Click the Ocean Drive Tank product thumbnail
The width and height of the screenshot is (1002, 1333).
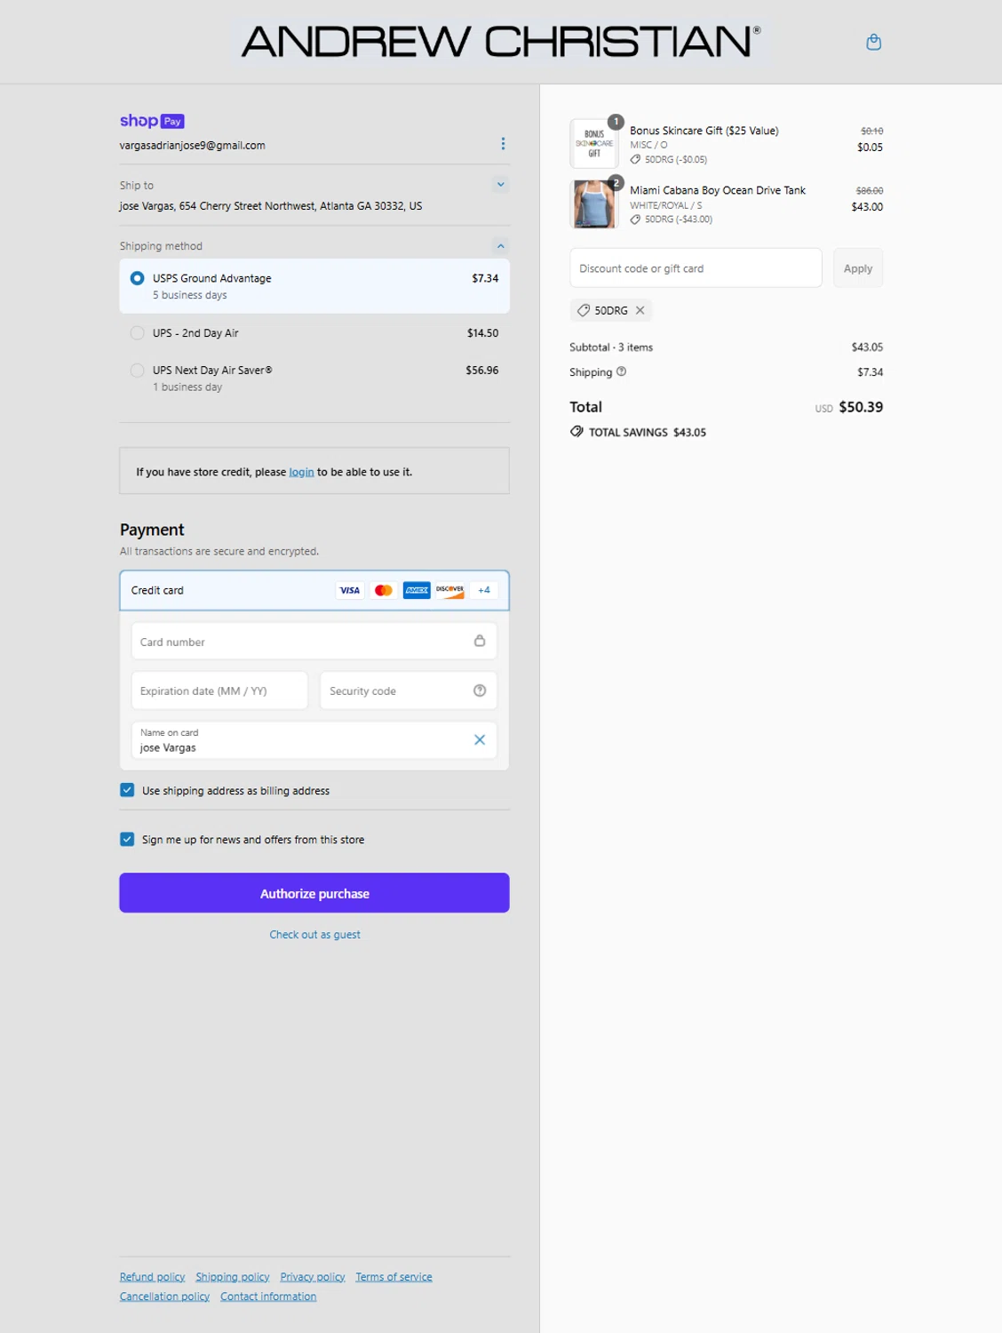pos(594,204)
